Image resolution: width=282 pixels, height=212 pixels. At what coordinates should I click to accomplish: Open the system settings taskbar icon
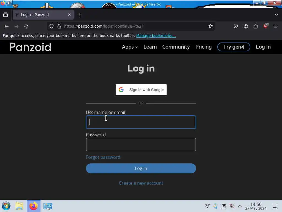(48, 206)
